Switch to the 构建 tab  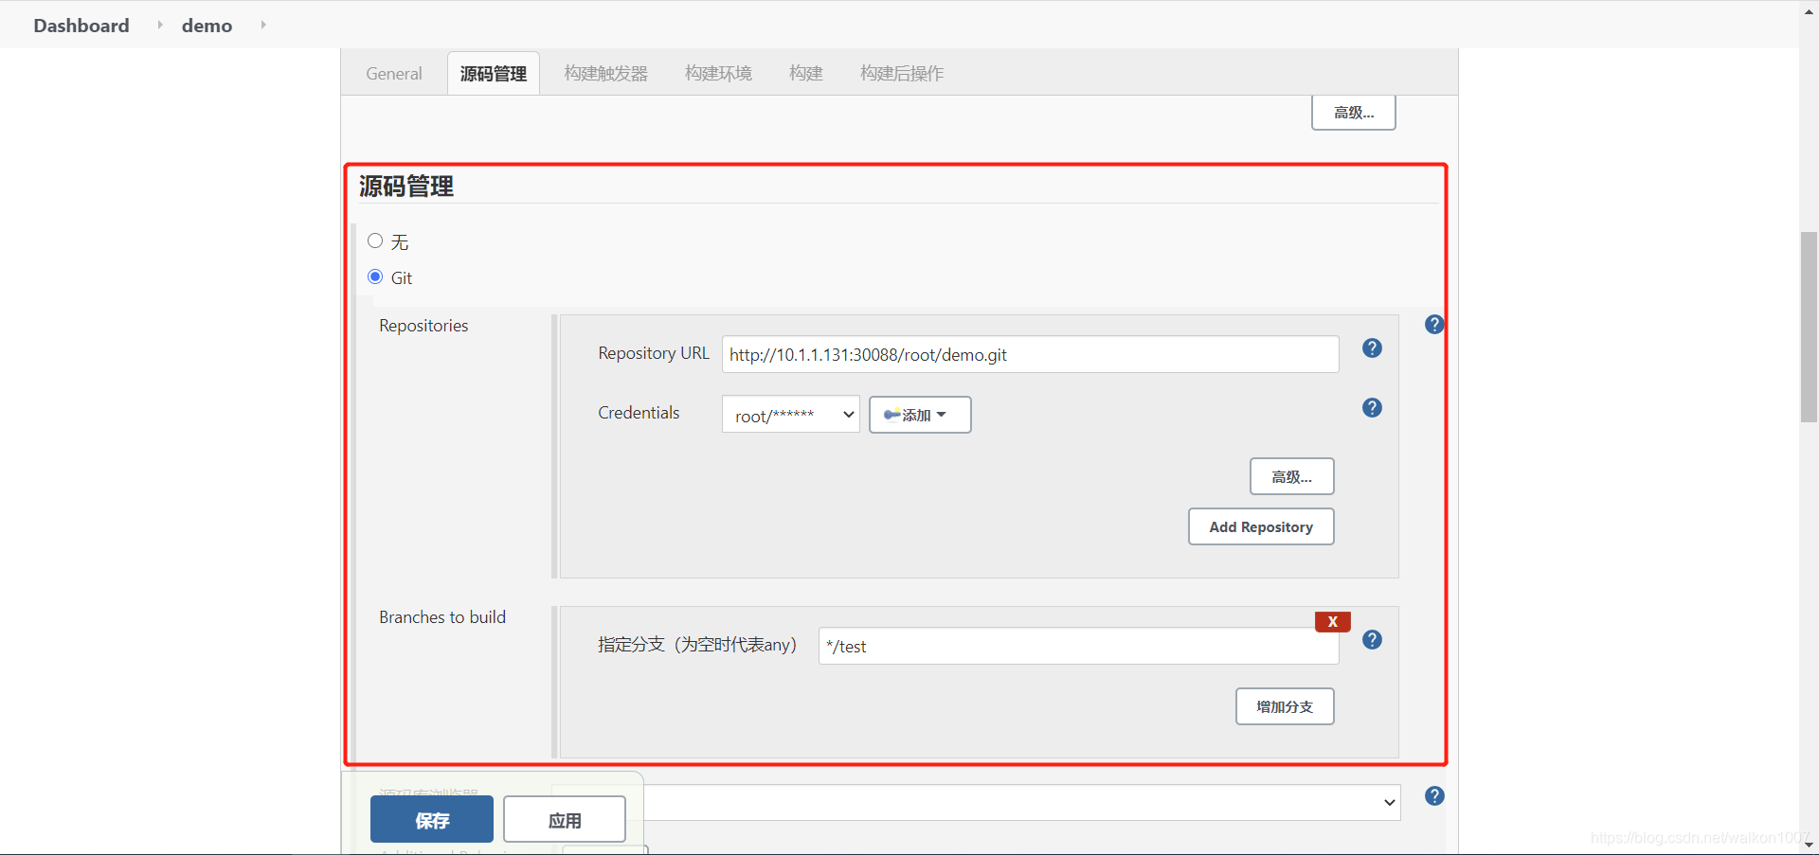(x=806, y=73)
